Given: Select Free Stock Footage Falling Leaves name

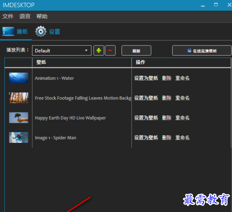Looking at the screenshot, I should click(83, 98).
